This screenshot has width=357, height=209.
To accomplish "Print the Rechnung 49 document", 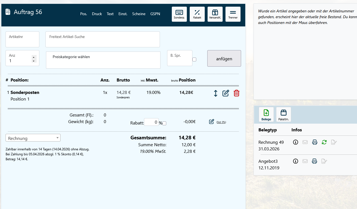I will point(315,142).
